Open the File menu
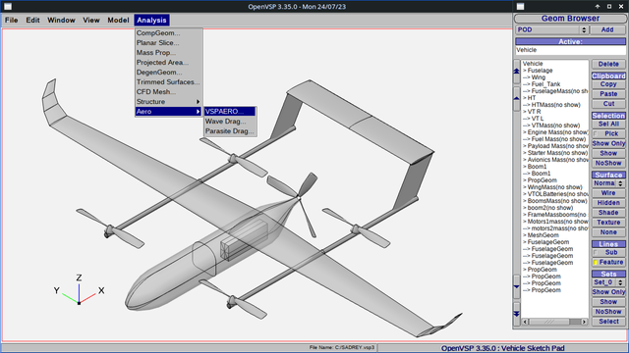 click(11, 20)
